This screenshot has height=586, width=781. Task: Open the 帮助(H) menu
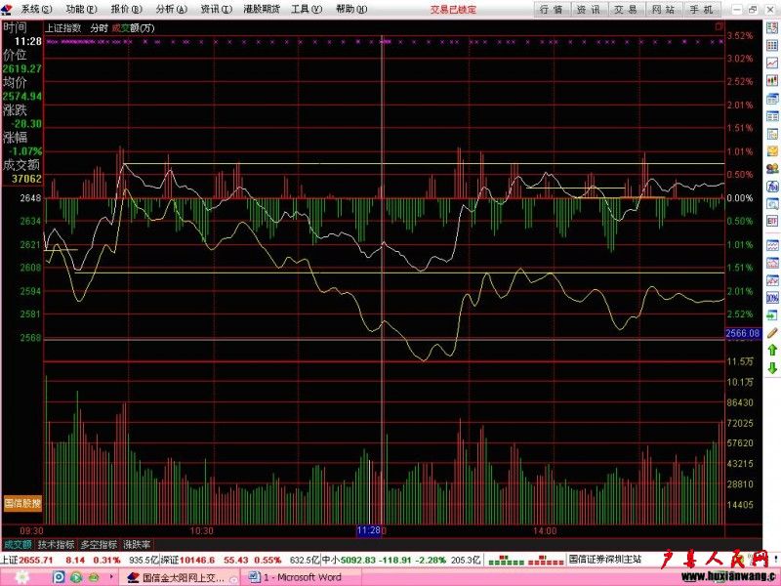[351, 9]
